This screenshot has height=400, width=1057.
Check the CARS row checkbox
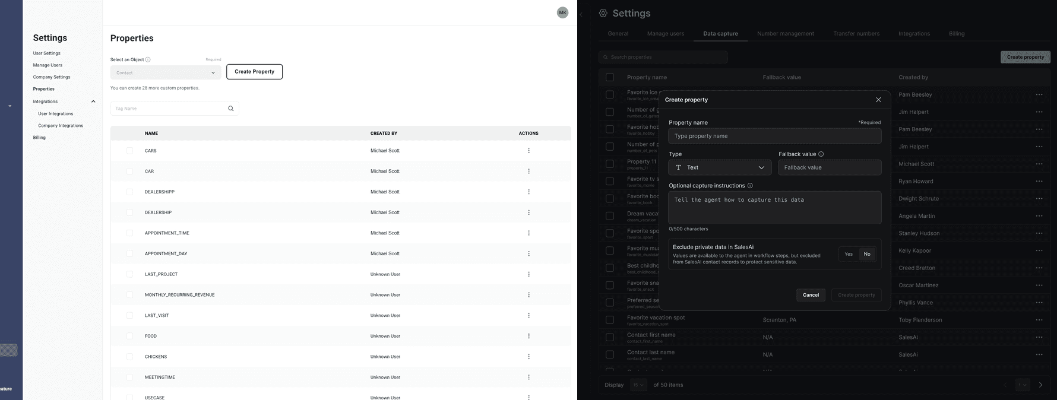click(129, 151)
